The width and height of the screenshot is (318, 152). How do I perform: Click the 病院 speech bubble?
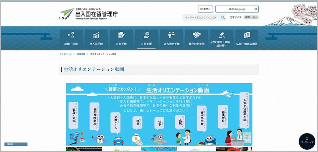pyautogui.click(x=180, y=122)
